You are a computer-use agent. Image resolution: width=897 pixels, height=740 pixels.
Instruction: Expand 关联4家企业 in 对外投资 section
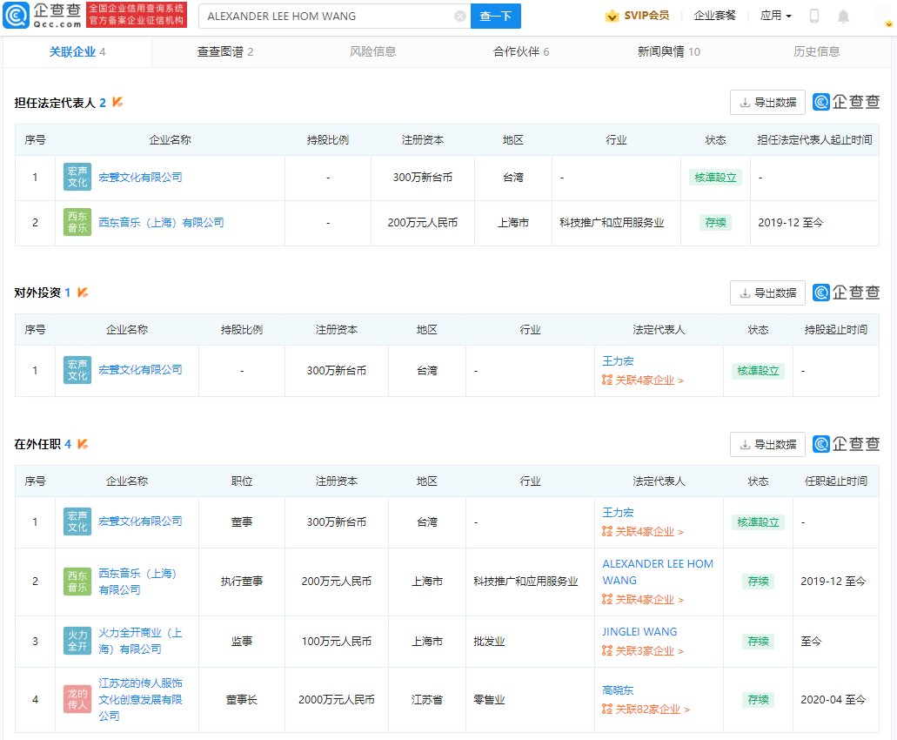click(x=643, y=380)
